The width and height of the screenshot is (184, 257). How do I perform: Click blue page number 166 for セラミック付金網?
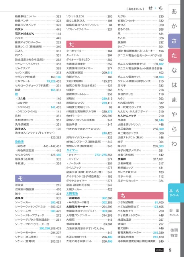[59, 77]
